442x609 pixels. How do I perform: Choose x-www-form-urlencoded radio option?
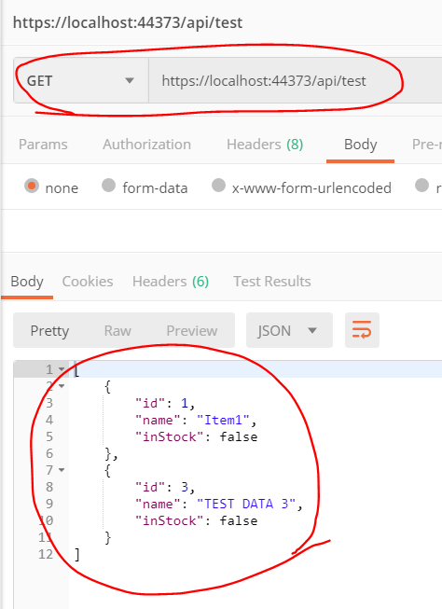(x=219, y=185)
